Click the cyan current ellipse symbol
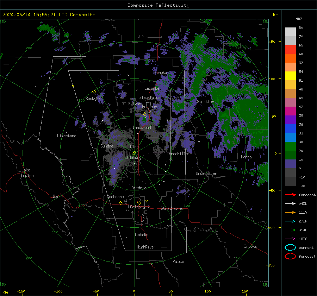 [290, 247]
